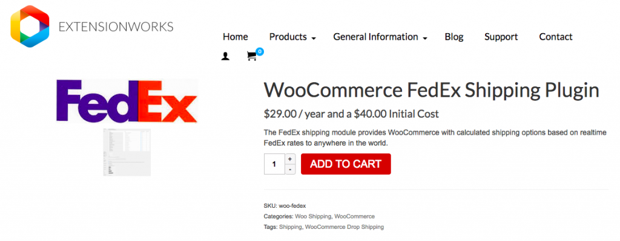The width and height of the screenshot is (620, 241).
Task: Open the Support page
Action: click(x=501, y=37)
